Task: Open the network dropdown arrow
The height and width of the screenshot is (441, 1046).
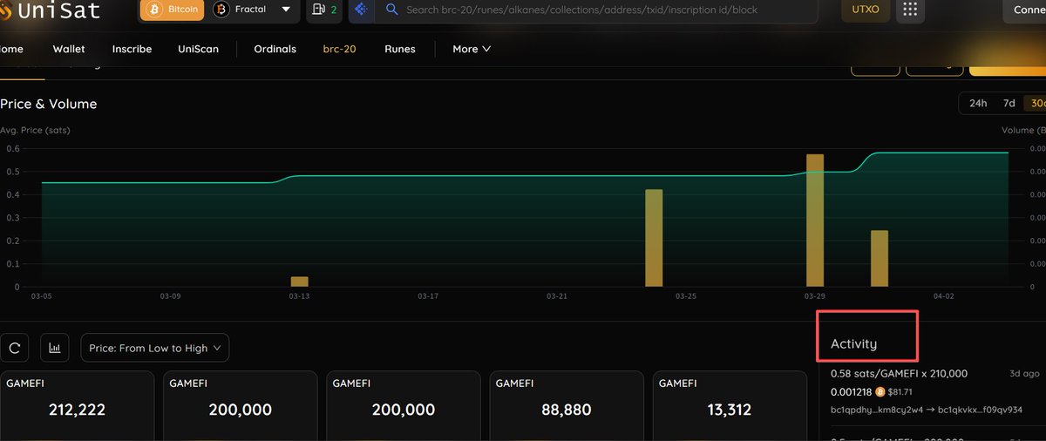Action: point(286,10)
